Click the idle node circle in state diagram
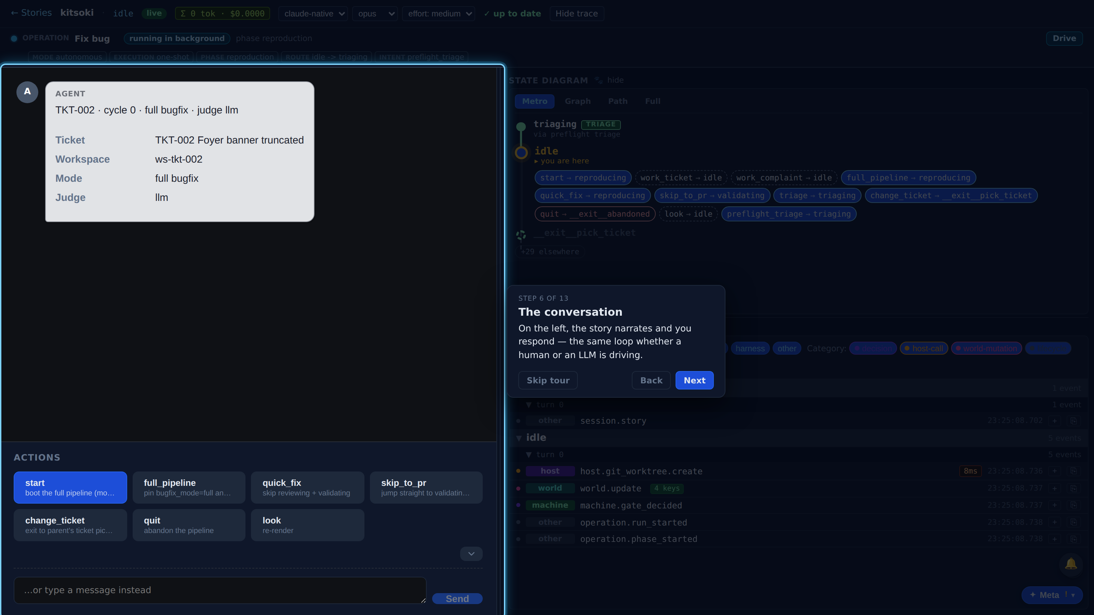 [521, 152]
